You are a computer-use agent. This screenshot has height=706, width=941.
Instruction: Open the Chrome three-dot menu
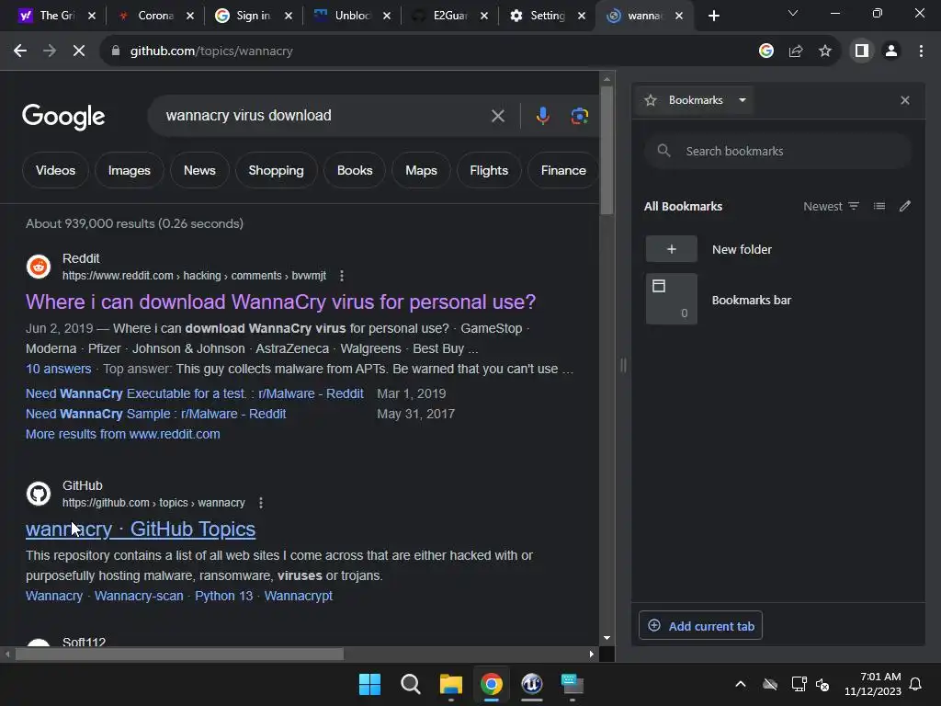point(921,51)
